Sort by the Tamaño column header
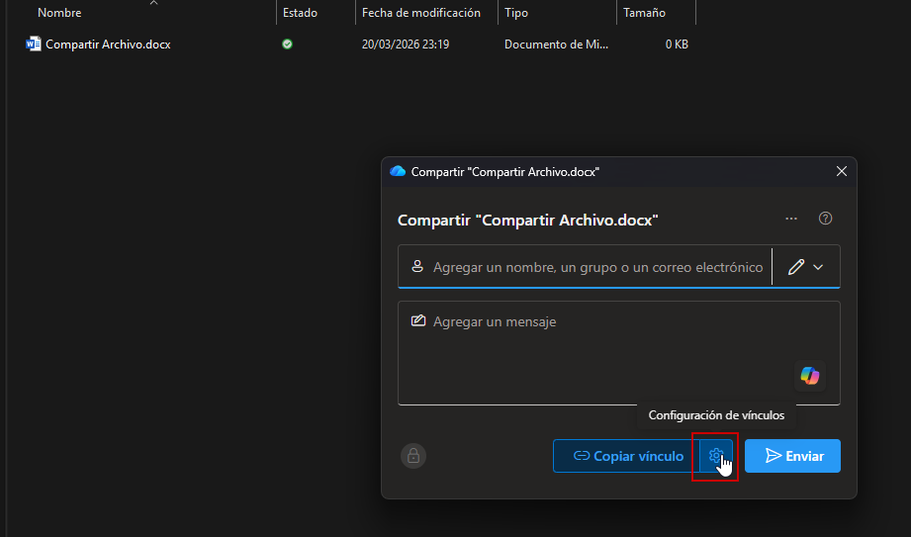 click(644, 13)
